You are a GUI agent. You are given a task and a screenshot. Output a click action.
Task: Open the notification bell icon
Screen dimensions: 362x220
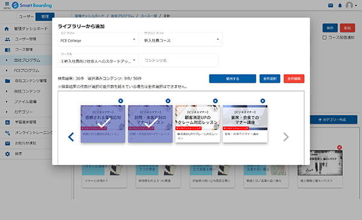pyautogui.click(x=340, y=5)
